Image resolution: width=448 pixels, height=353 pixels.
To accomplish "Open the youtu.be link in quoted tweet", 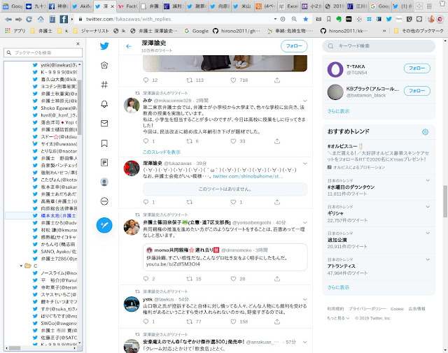I will click(173, 264).
